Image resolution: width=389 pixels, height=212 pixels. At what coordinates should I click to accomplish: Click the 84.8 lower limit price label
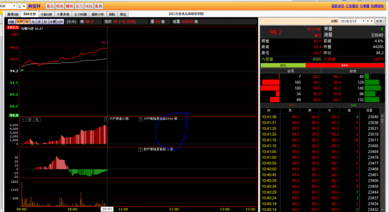[14, 115]
